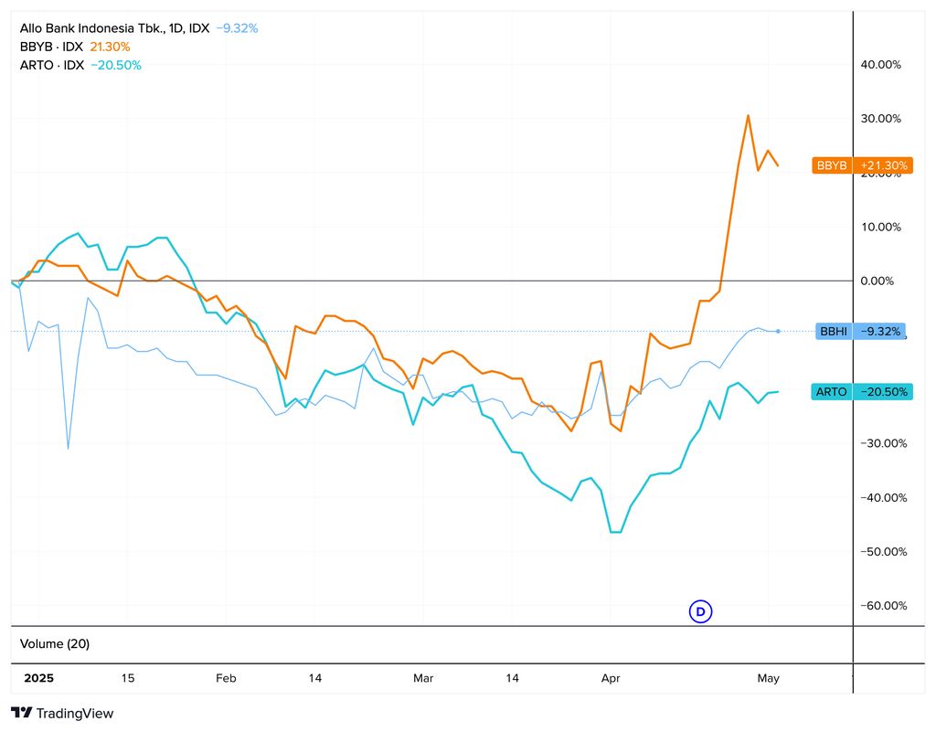Select the Allo Bank Indonesia Tbk. legend title

[114, 28]
